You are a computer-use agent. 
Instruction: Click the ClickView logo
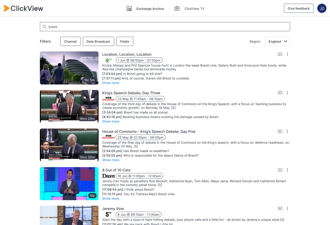[23, 8]
